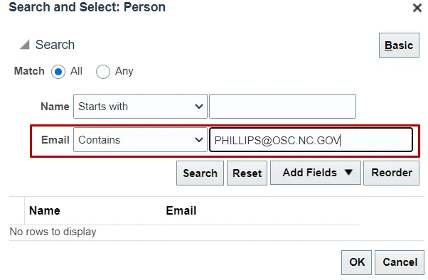Switch to Basic search mode
Viewport: 428px width, 280px height.
[399, 45]
